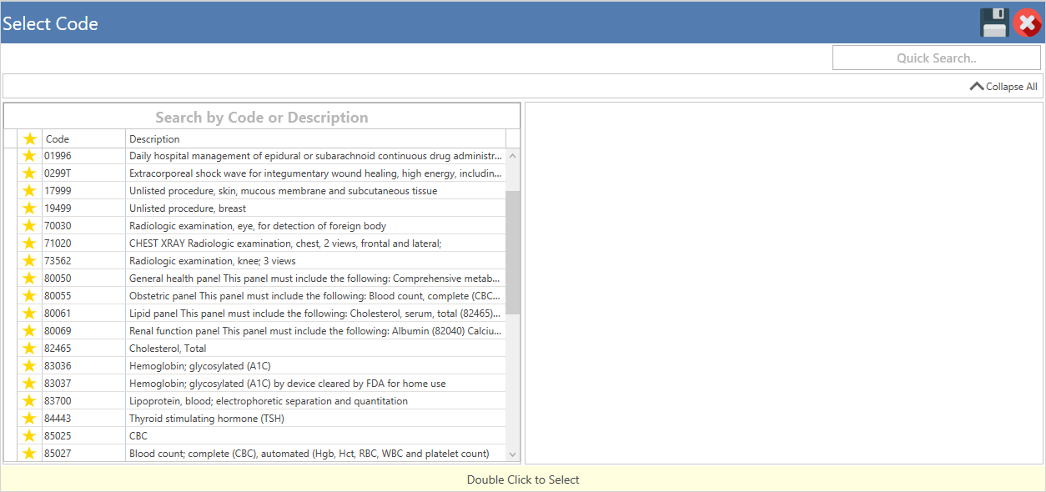Select code cell 70030
This screenshot has width=1046, height=492.
tap(83, 226)
